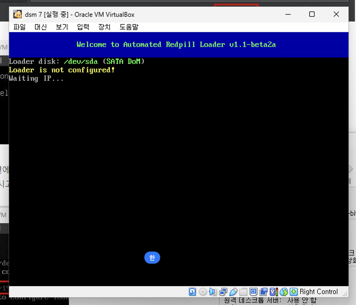Click the window resize grip in status bar
Viewport: 356px width, 305px height.
tap(345, 294)
